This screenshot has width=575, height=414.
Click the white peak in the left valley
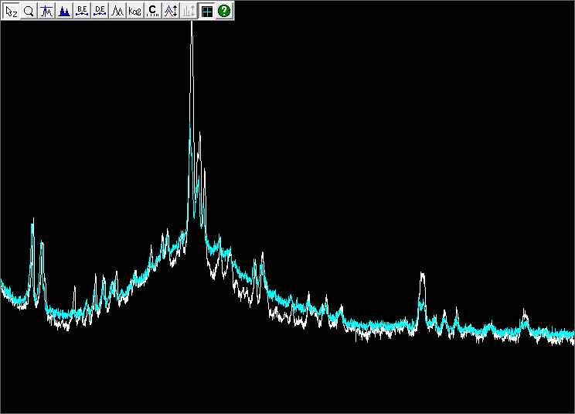coord(74,289)
